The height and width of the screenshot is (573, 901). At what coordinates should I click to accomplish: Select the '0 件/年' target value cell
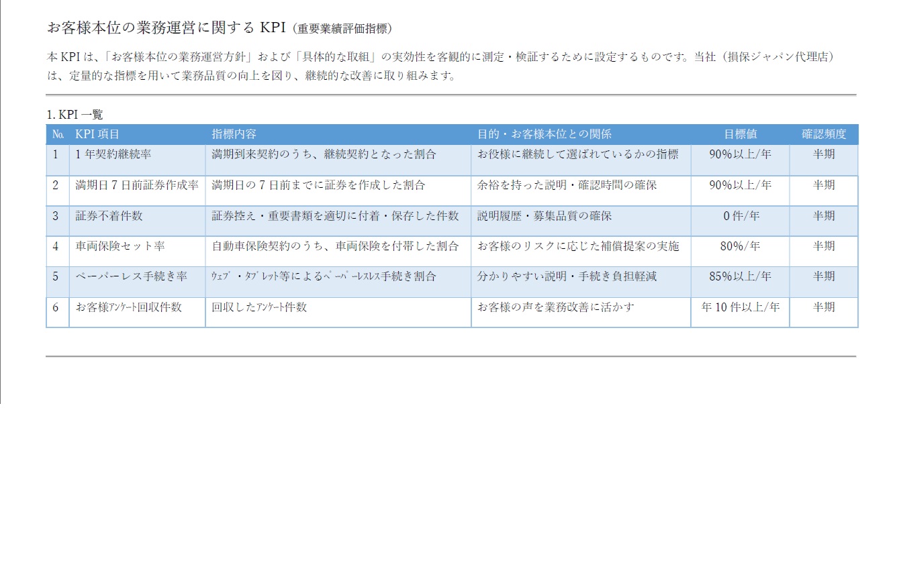(740, 217)
